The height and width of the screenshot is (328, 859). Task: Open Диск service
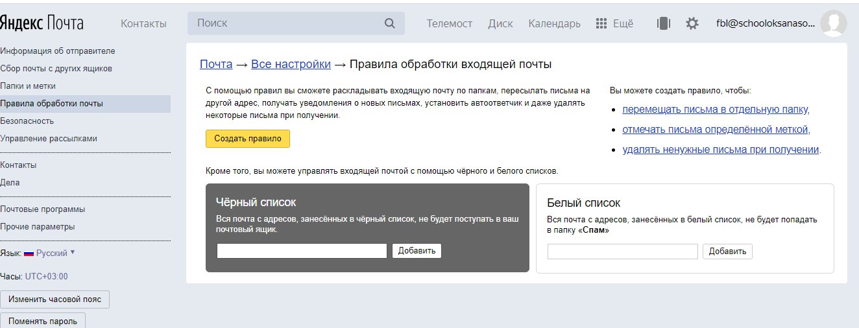click(500, 23)
